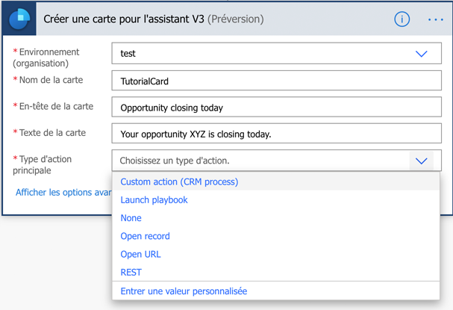The image size is (453, 310).
Task: Click the "Environnement (organisation)" label
Action: (x=49, y=58)
